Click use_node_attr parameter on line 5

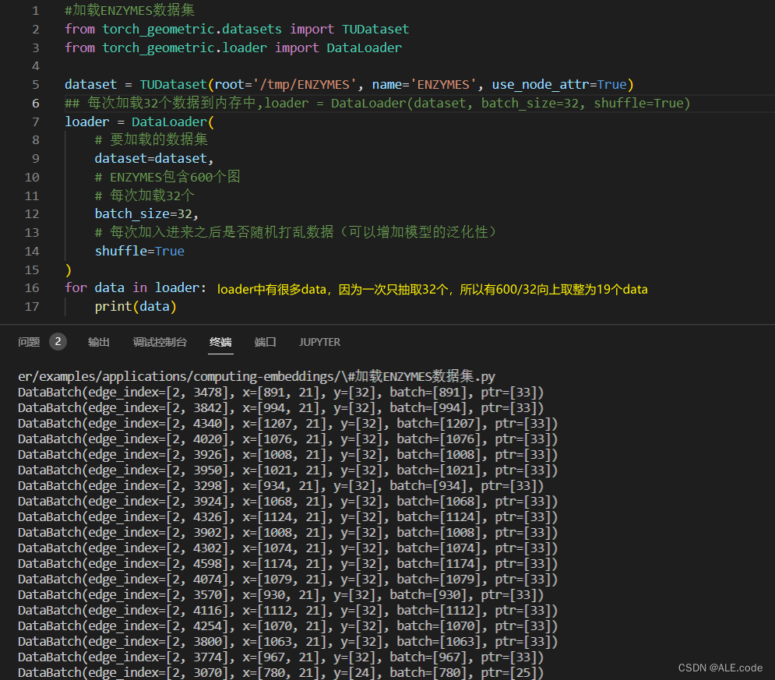541,84
